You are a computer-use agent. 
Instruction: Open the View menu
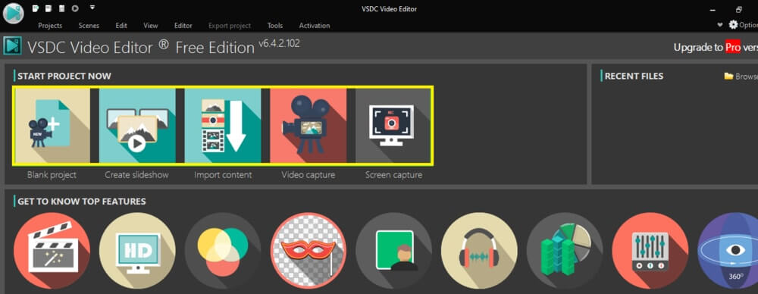[151, 26]
